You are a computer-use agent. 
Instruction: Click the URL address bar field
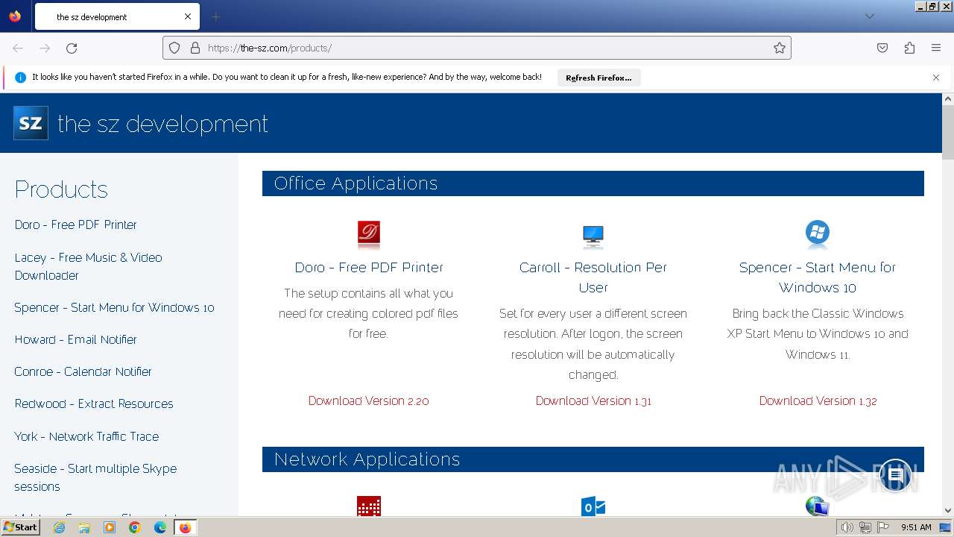pos(477,48)
